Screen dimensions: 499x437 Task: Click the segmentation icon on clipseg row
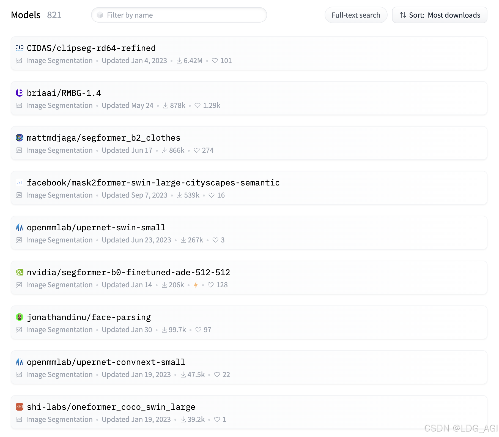tap(19, 61)
